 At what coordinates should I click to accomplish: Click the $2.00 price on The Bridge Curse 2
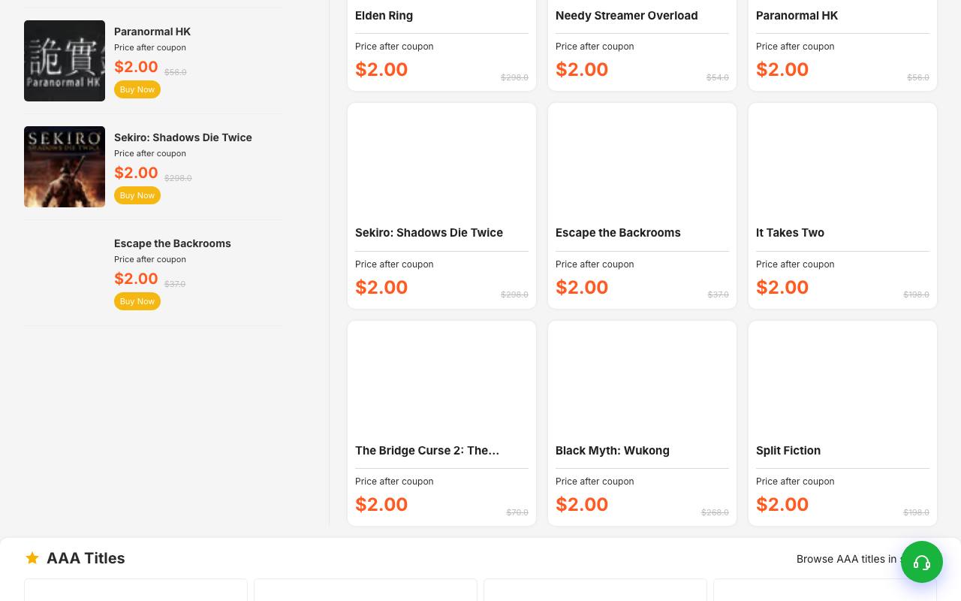point(381,504)
